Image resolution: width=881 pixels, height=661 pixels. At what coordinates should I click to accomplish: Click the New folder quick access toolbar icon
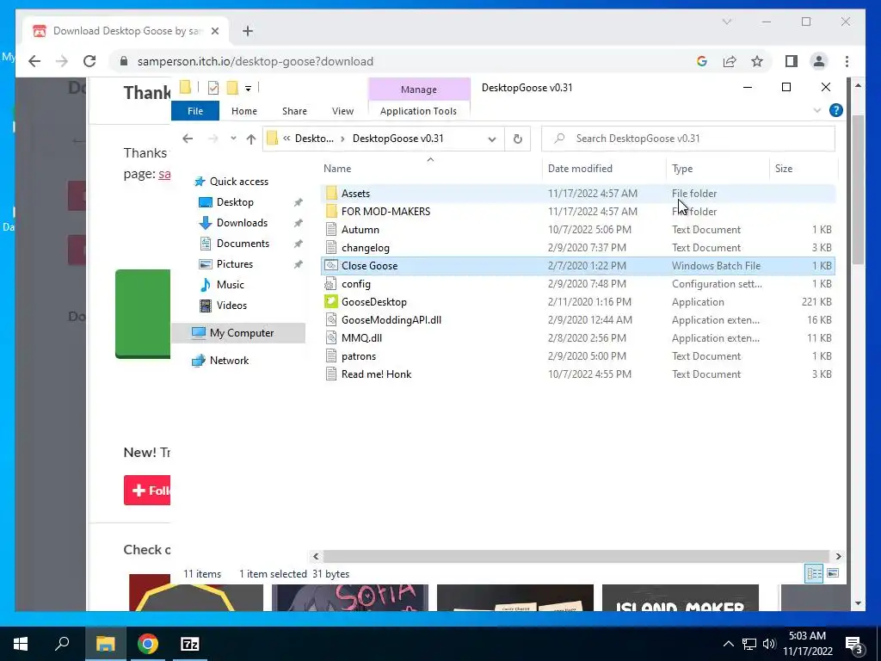[x=232, y=88]
